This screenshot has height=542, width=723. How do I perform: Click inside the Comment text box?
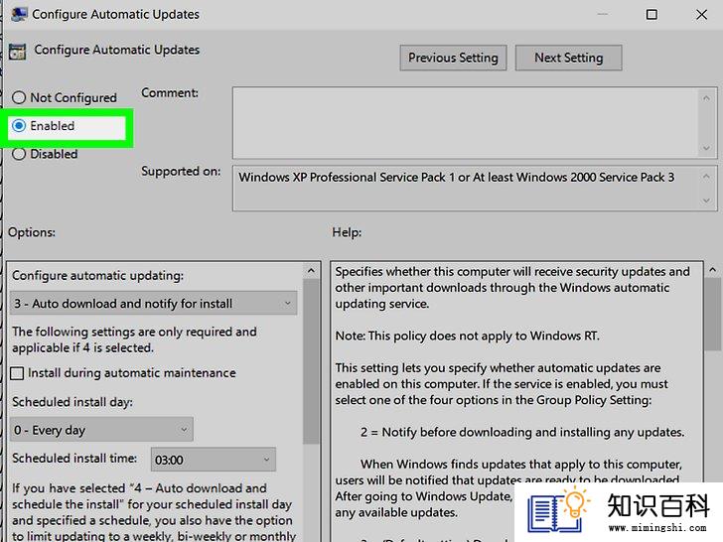[466, 123]
